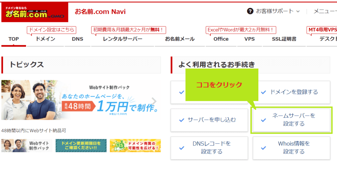
Task: Go to the previous banner slide arrow
Action: (7, 101)
